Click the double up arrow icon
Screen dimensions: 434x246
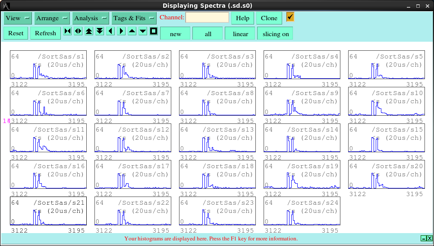(89, 31)
